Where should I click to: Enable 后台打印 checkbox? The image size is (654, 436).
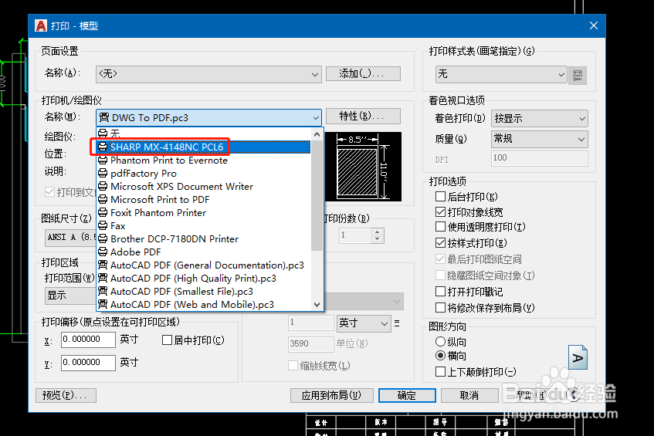(440, 196)
